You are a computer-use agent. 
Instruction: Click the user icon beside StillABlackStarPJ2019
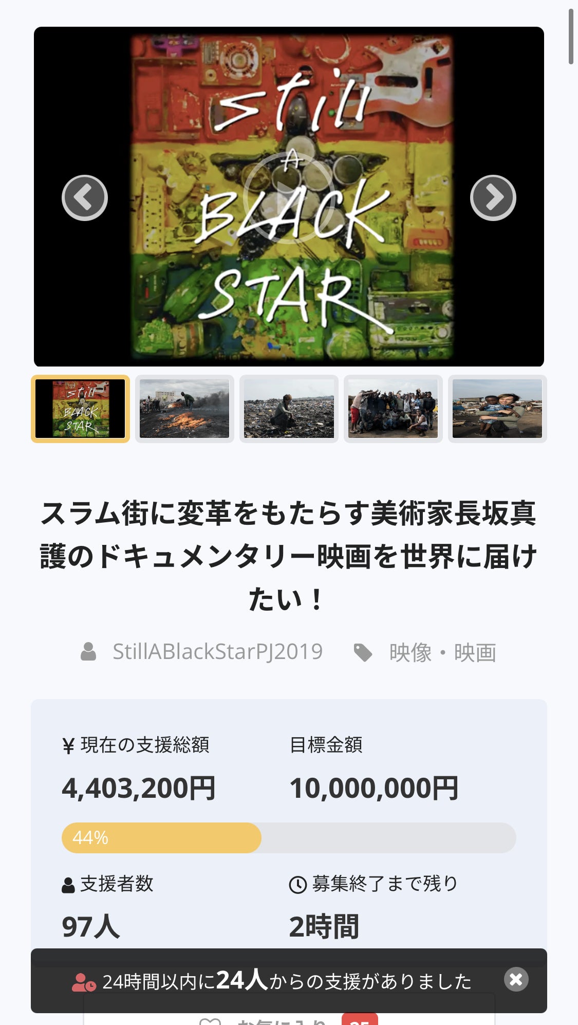(x=88, y=651)
